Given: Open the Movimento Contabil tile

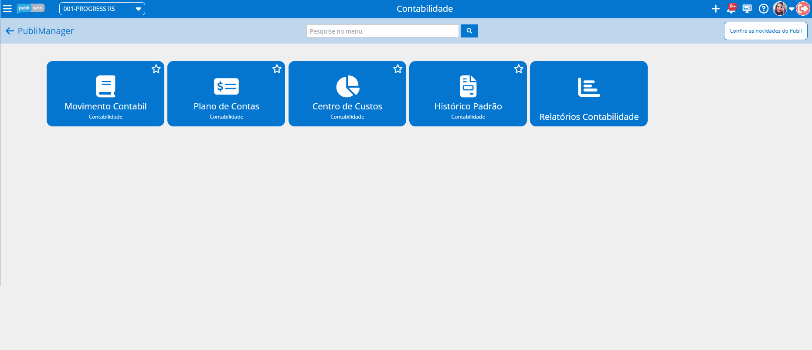Looking at the screenshot, I should 105,94.
